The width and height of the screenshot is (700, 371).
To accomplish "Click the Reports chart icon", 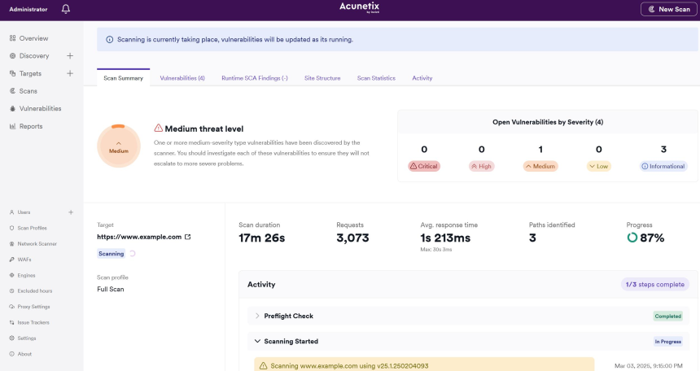I will click(x=12, y=126).
